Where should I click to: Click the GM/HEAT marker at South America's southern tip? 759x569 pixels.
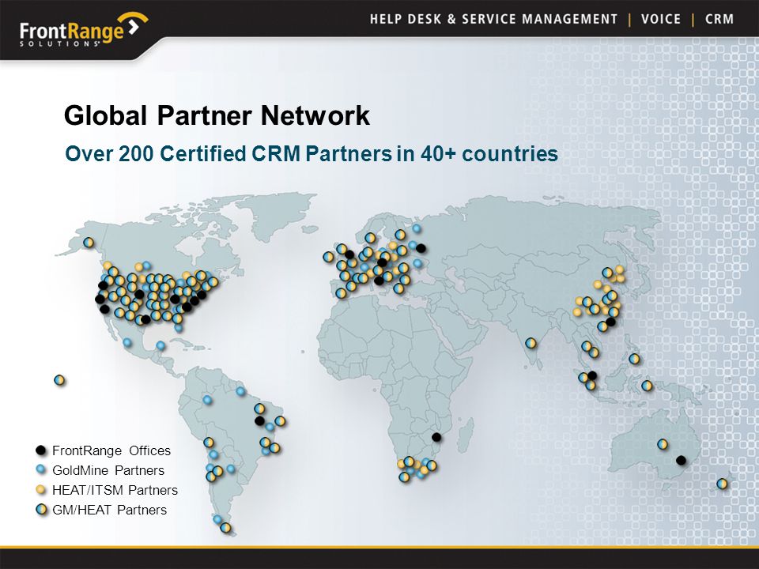(225, 527)
